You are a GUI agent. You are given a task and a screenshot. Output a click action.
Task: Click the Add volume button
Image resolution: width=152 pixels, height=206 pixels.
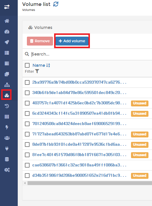[x=72, y=41]
